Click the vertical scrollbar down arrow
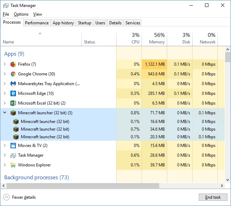Screen dimensions: 231x206 pyautogui.click(x=228, y=180)
